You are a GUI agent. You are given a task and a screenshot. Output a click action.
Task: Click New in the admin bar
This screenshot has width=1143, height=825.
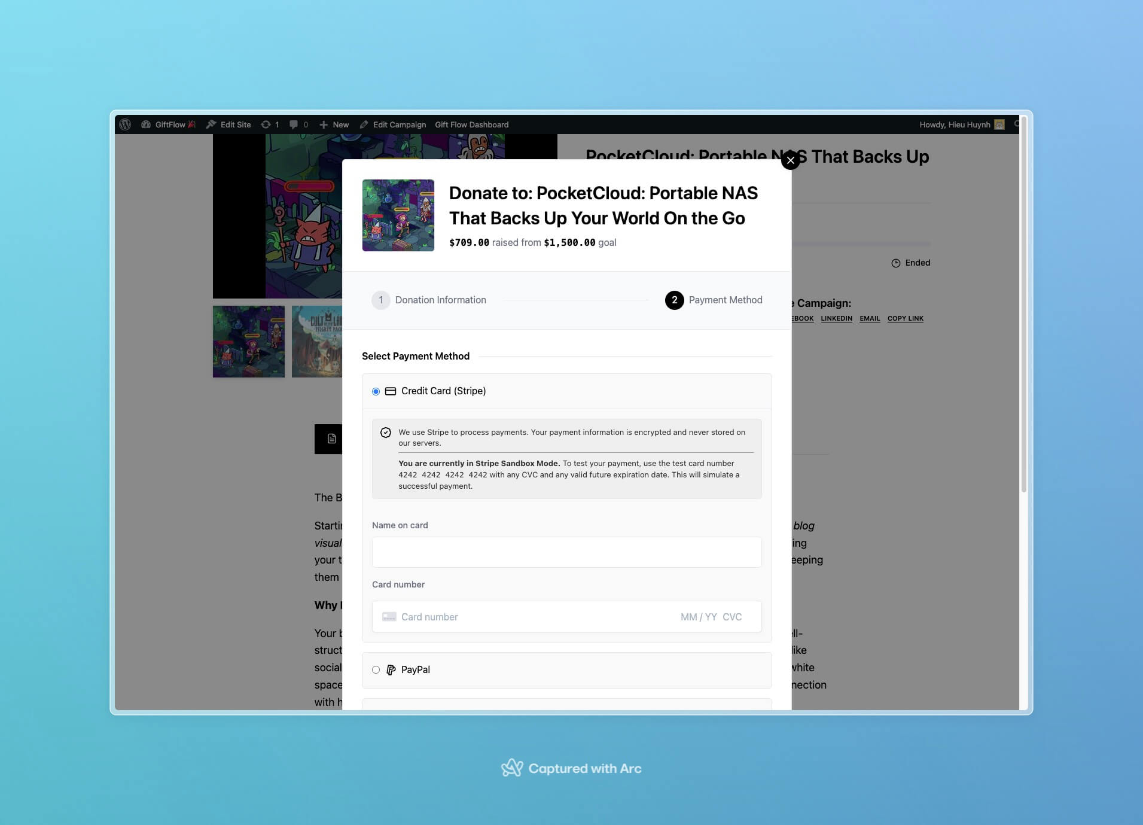tap(334, 124)
